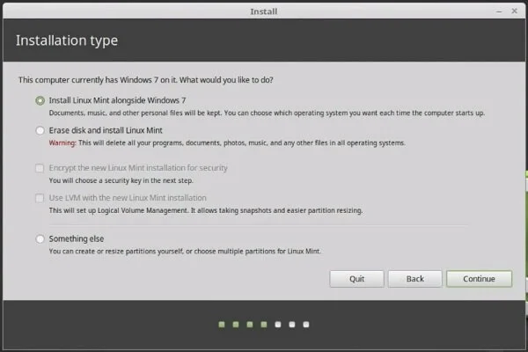Click the Install title bar text
The height and width of the screenshot is (352, 528).
264,11
